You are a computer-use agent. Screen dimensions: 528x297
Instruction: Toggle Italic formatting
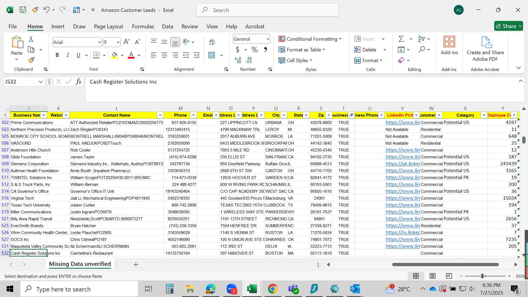(68, 55)
